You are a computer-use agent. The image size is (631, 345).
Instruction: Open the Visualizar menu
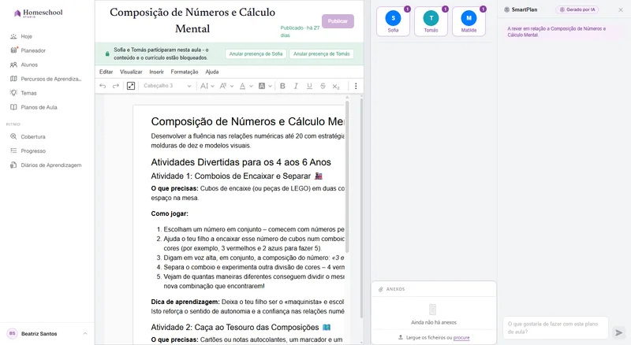coord(131,72)
